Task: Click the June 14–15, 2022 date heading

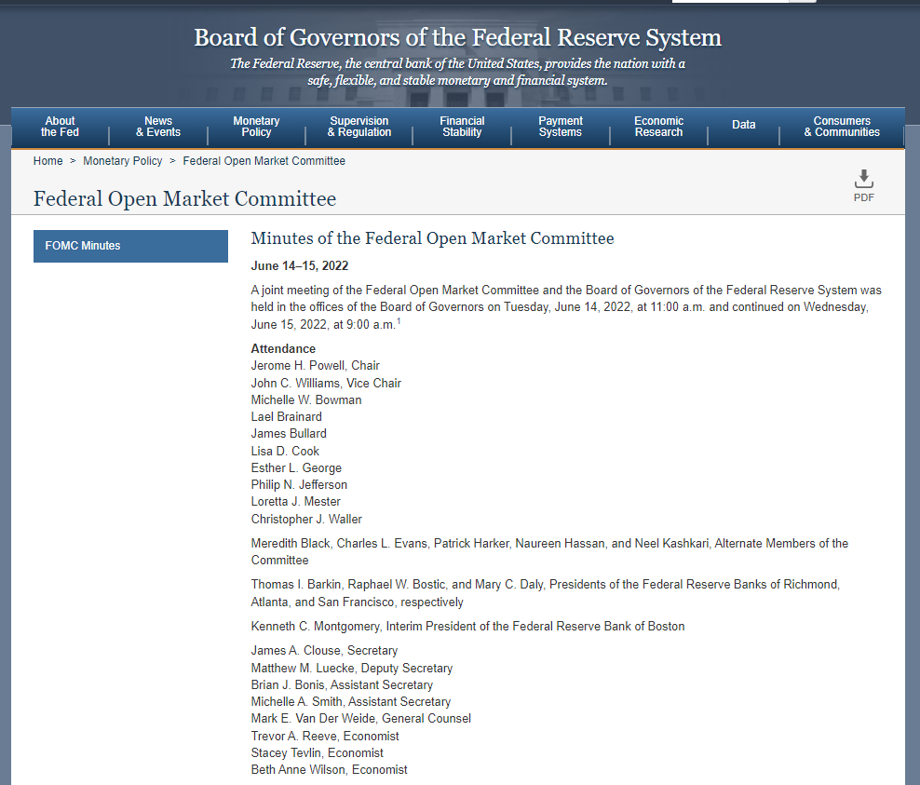Action: click(x=300, y=266)
